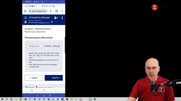The width and height of the screenshot is (181, 101).
Task: Click home circle in mirror app bottom bar
Action: pyautogui.click(x=44, y=95)
